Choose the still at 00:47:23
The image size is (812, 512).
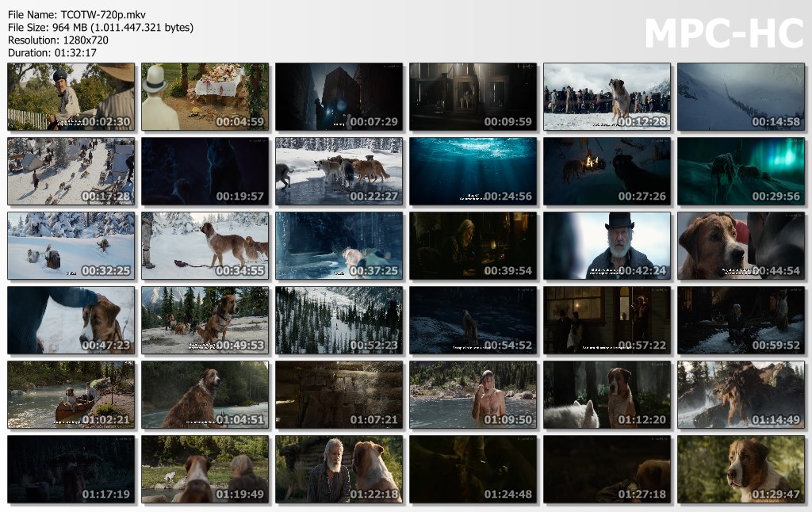pyautogui.click(x=71, y=320)
